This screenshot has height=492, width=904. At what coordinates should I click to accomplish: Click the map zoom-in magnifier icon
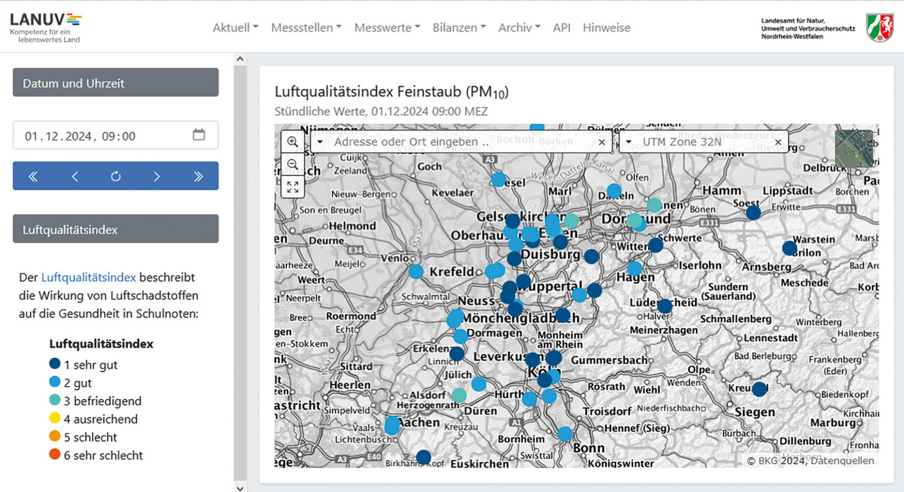pyautogui.click(x=292, y=142)
